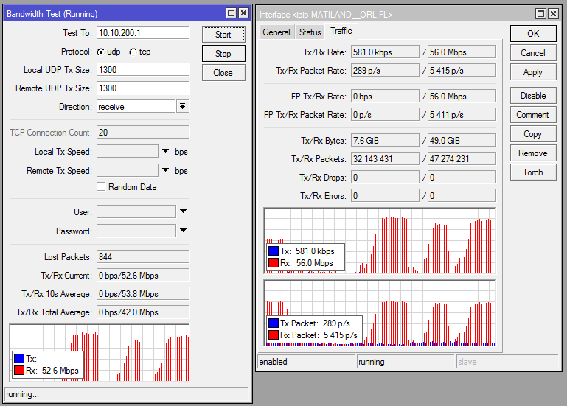Viewport: 567px width, 406px height.
Task: Expand the Local Tx Speed arrow
Action: 165,152
